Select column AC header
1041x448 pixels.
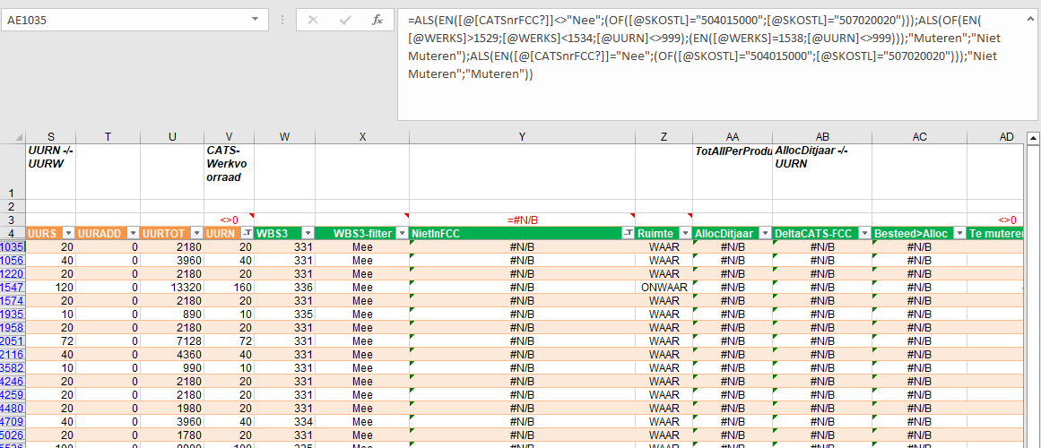pos(919,136)
